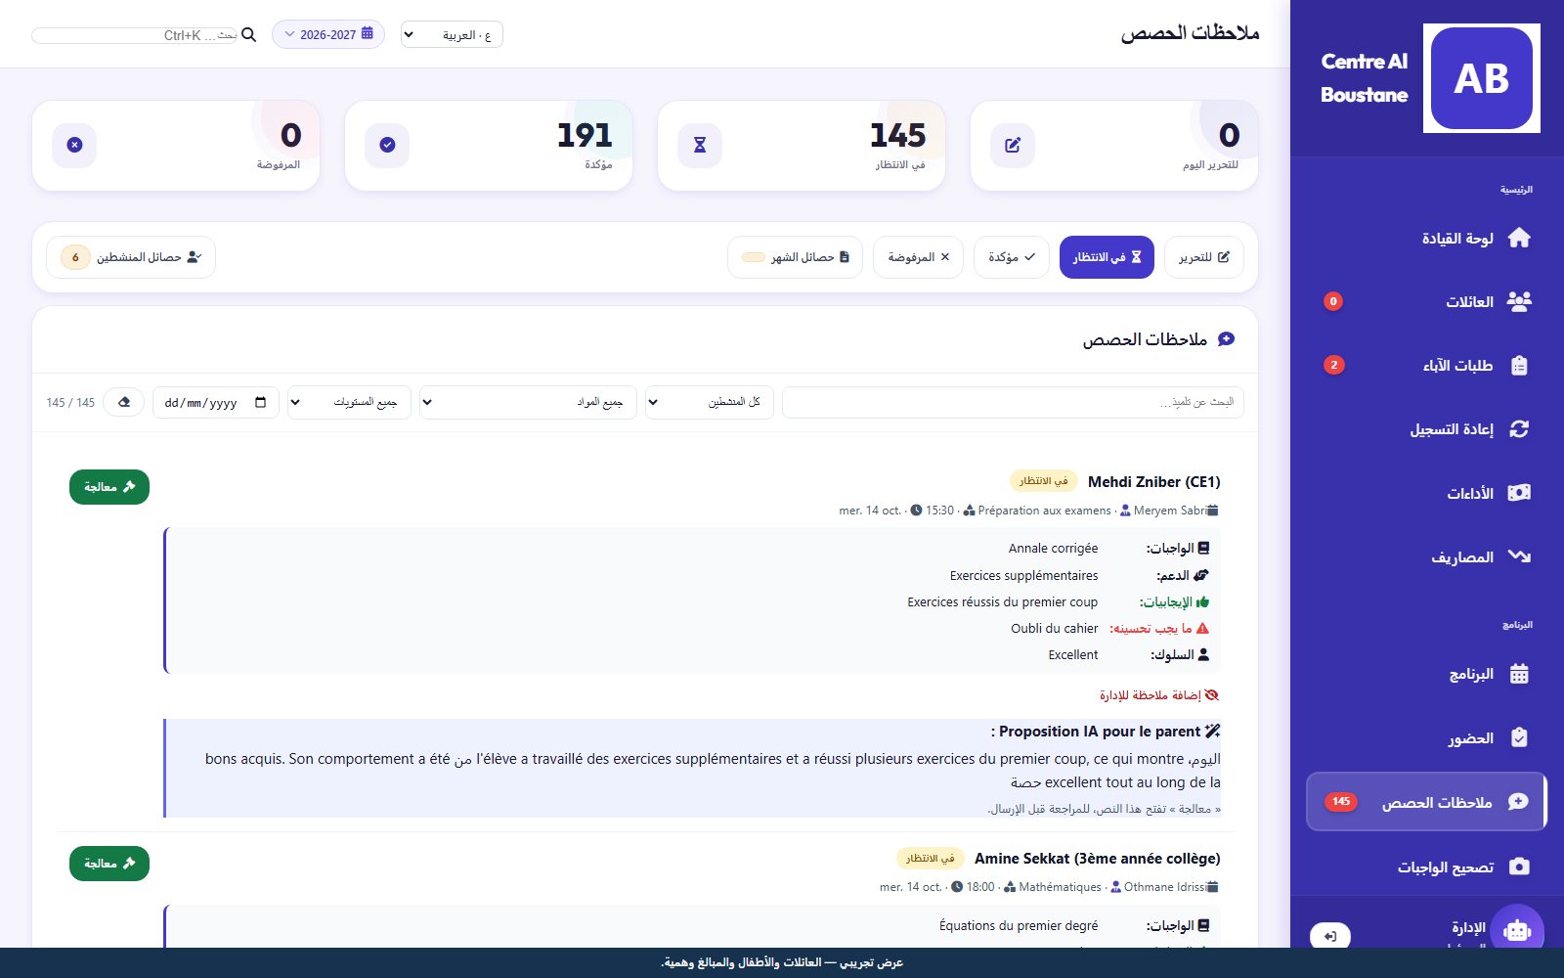This screenshot has width=1564, height=978.
Task: Switch to the في الانتظار tab
Action: [1107, 257]
